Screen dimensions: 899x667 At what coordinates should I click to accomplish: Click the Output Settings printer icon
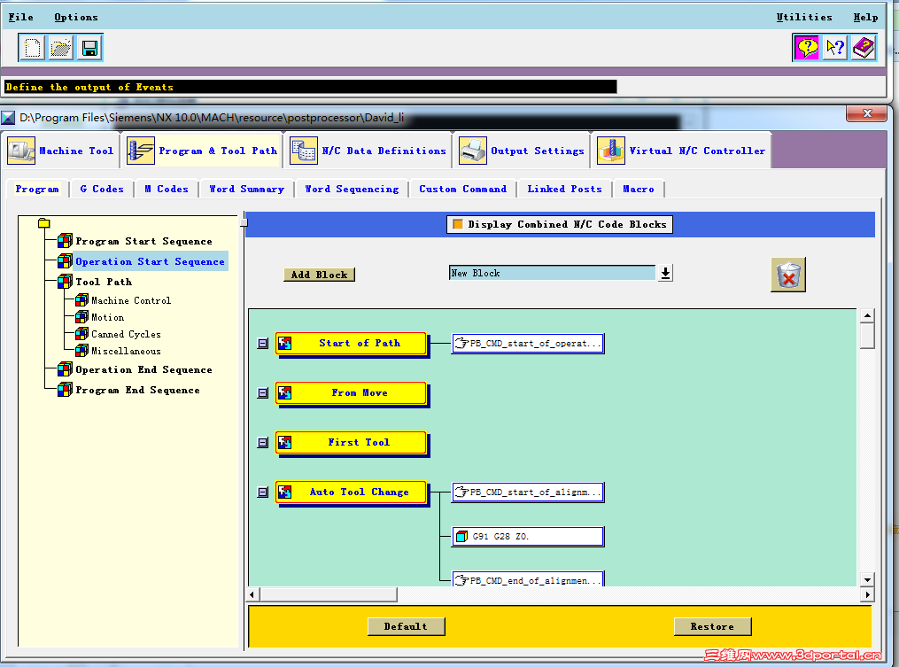[473, 151]
